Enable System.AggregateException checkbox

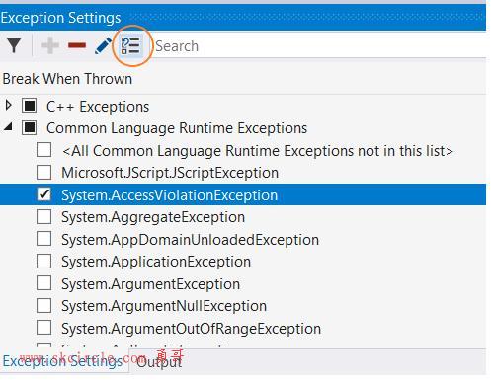[x=44, y=217]
